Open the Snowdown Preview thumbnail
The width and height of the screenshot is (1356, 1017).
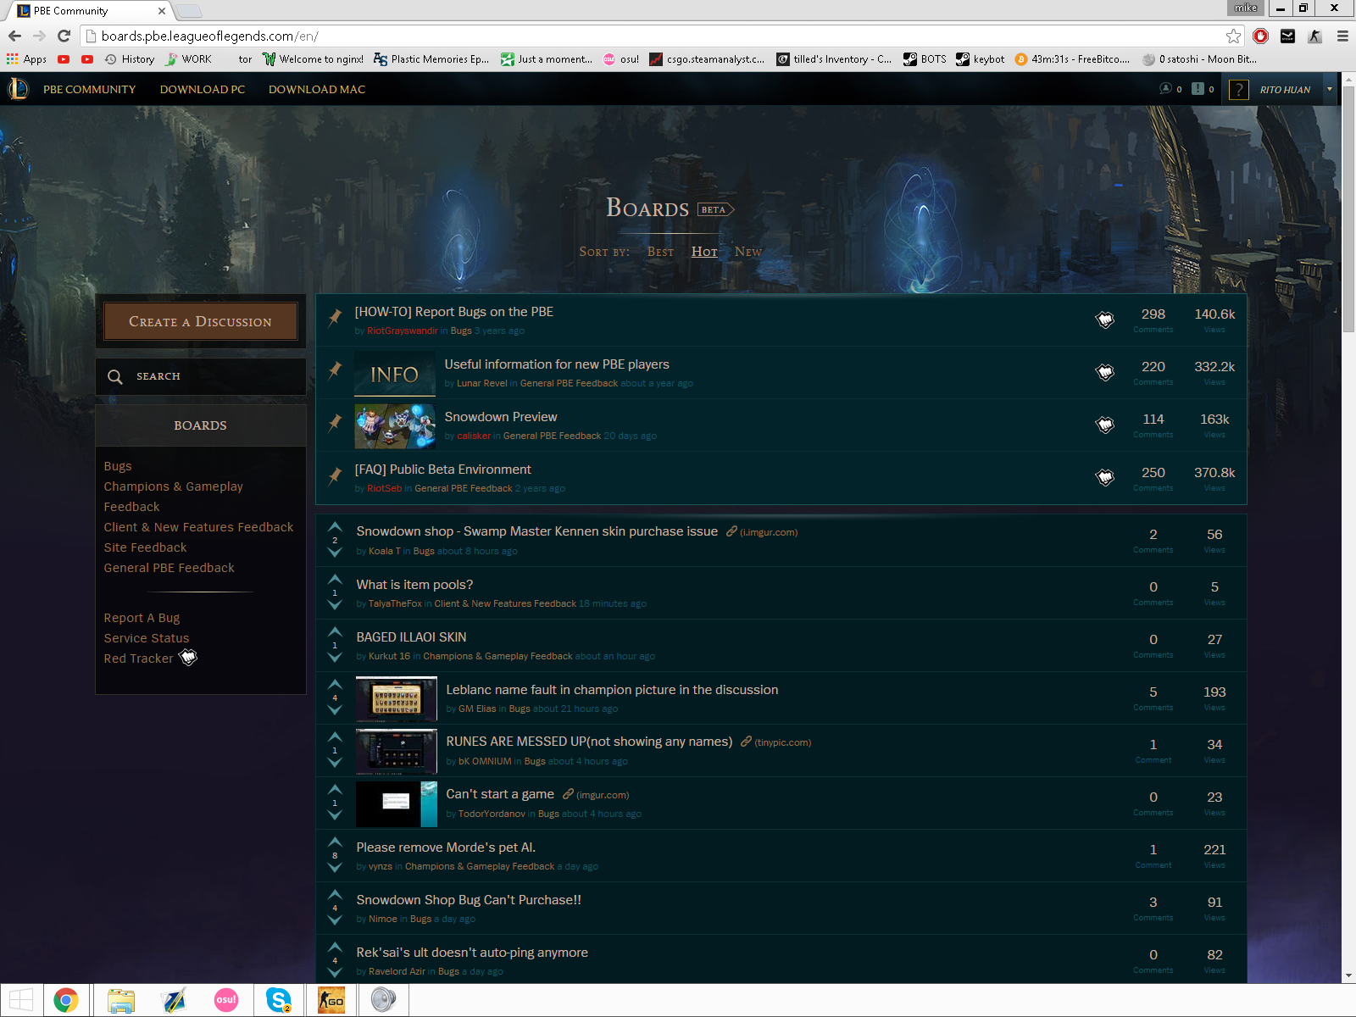(395, 425)
